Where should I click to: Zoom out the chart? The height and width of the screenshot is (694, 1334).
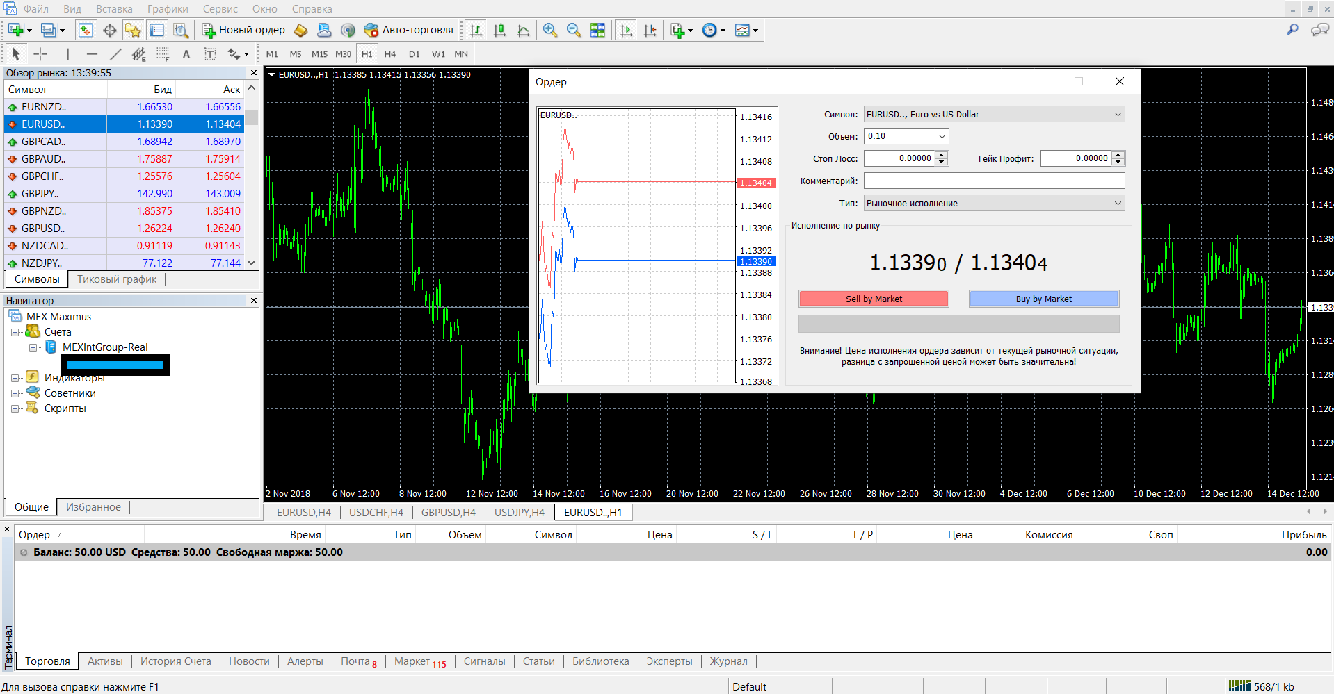pos(574,30)
